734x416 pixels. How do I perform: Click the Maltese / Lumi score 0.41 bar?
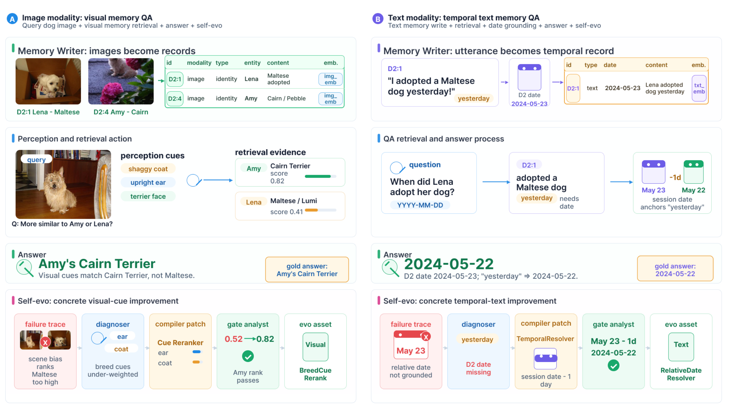[320, 210]
